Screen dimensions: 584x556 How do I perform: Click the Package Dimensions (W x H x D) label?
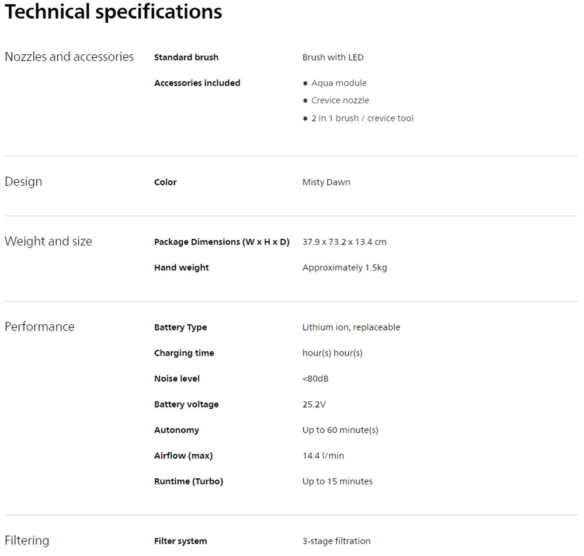tap(222, 242)
